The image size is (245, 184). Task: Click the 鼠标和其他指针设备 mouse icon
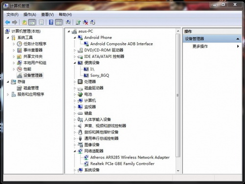click(x=80, y=132)
